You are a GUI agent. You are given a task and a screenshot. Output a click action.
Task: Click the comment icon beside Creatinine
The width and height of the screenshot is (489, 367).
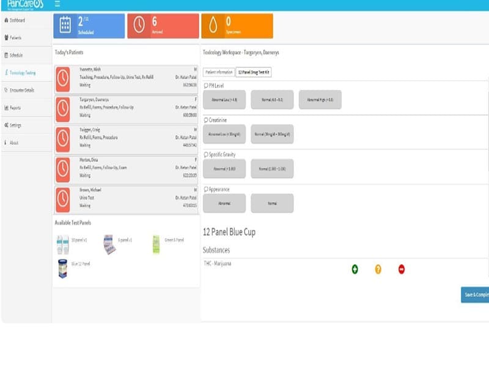[x=206, y=120]
